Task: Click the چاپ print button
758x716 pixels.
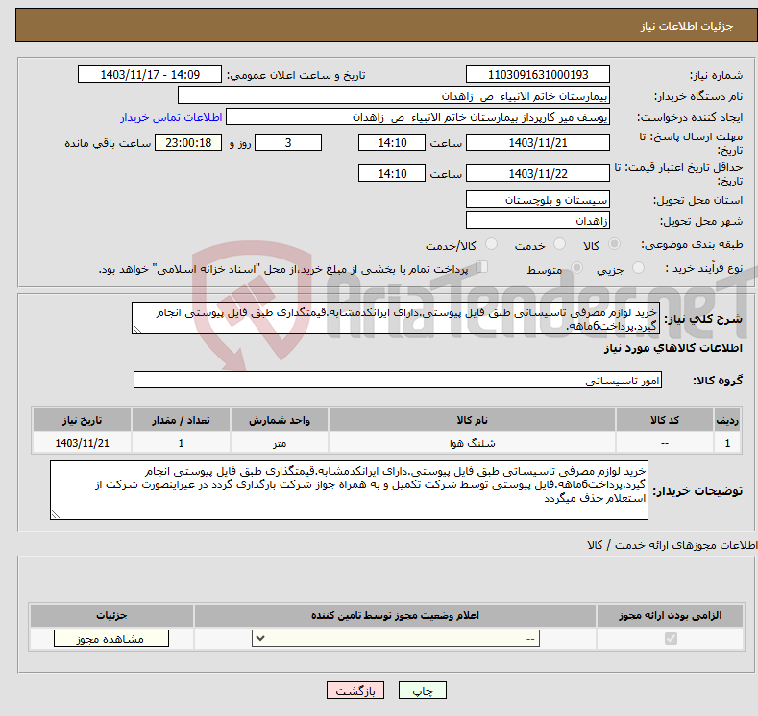Action: coord(422,690)
